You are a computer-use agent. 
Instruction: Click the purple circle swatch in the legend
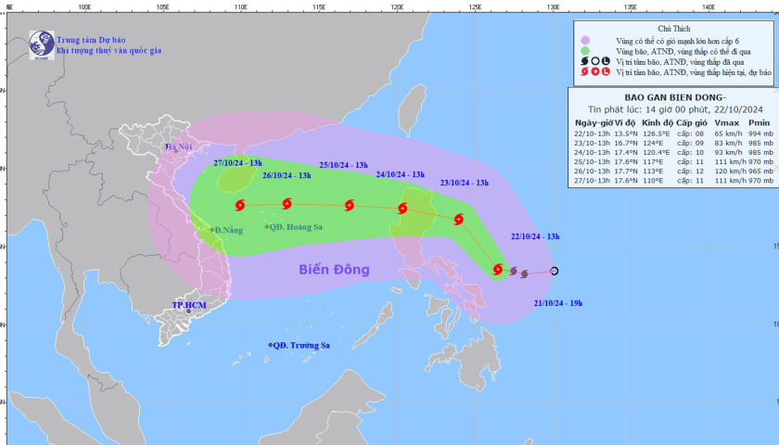[x=585, y=40]
